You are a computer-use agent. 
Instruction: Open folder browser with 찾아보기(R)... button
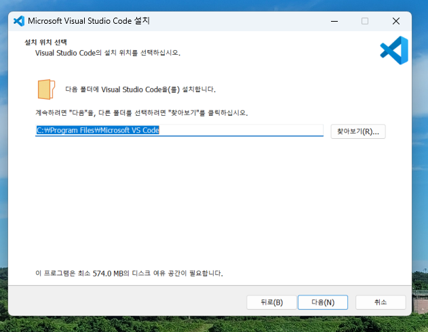point(358,131)
